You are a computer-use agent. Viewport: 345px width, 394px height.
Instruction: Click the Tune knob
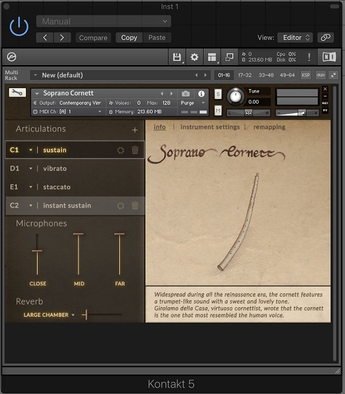pos(235,97)
